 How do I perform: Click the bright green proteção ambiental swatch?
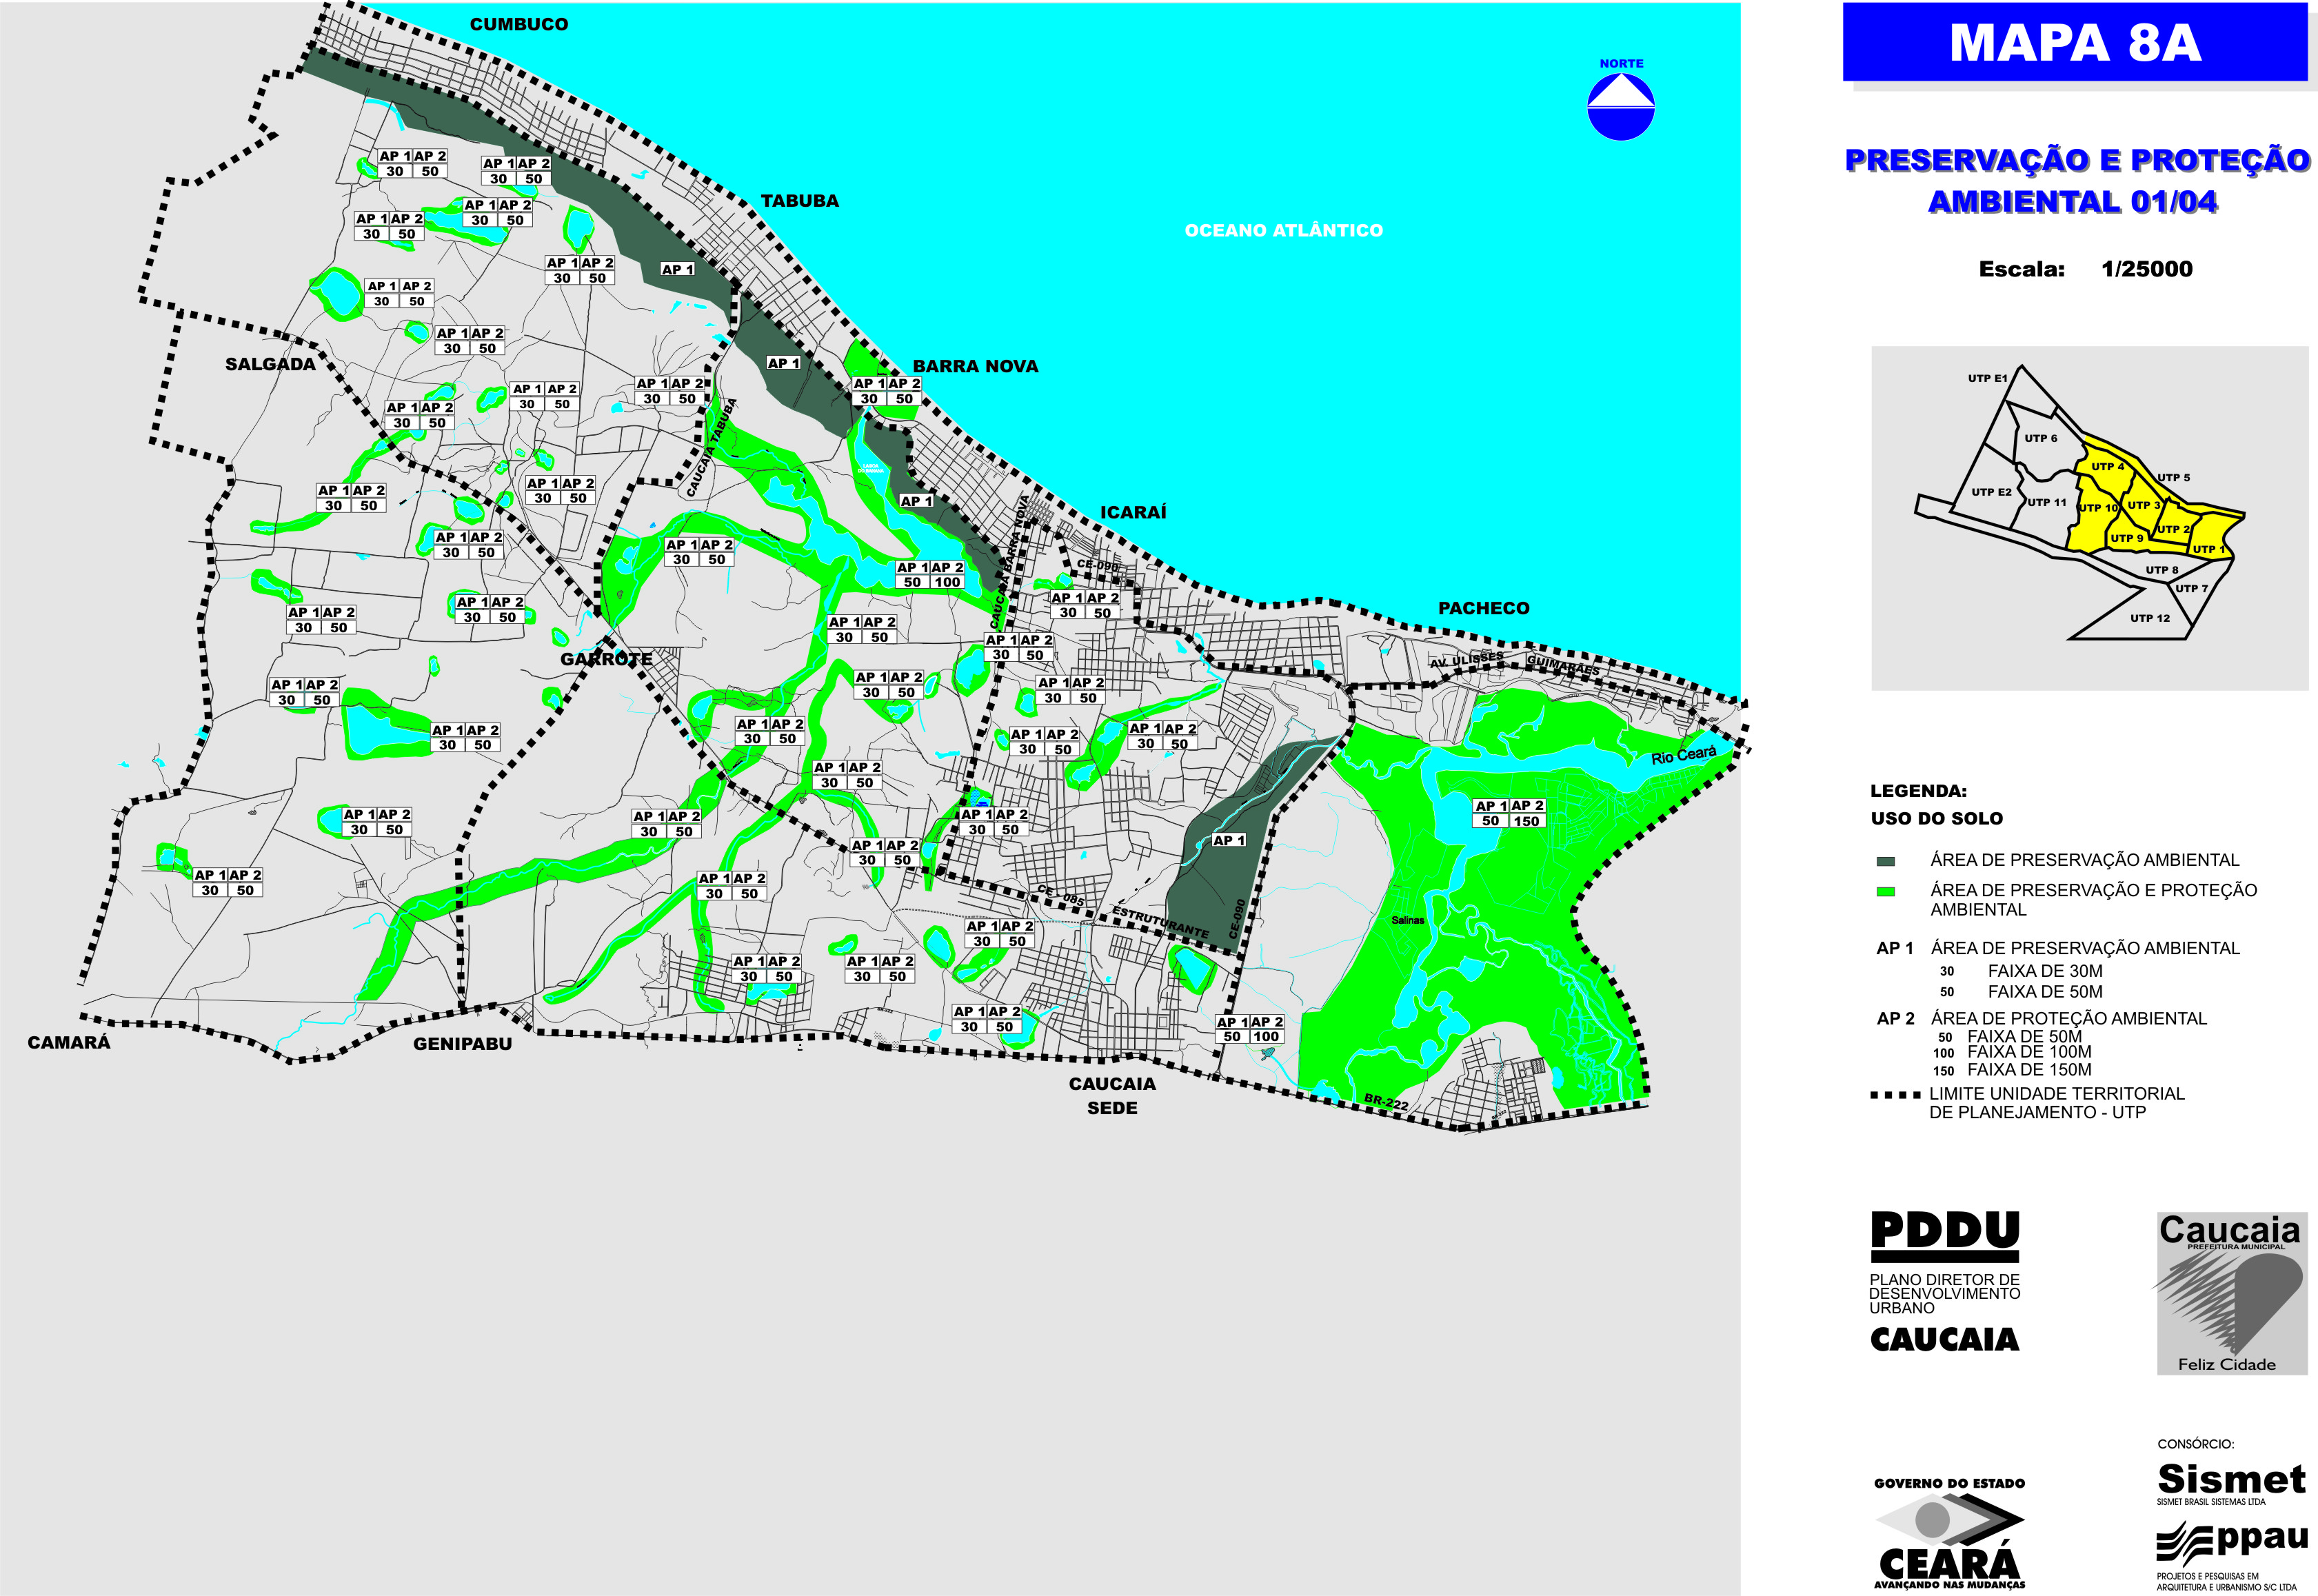tap(1886, 891)
